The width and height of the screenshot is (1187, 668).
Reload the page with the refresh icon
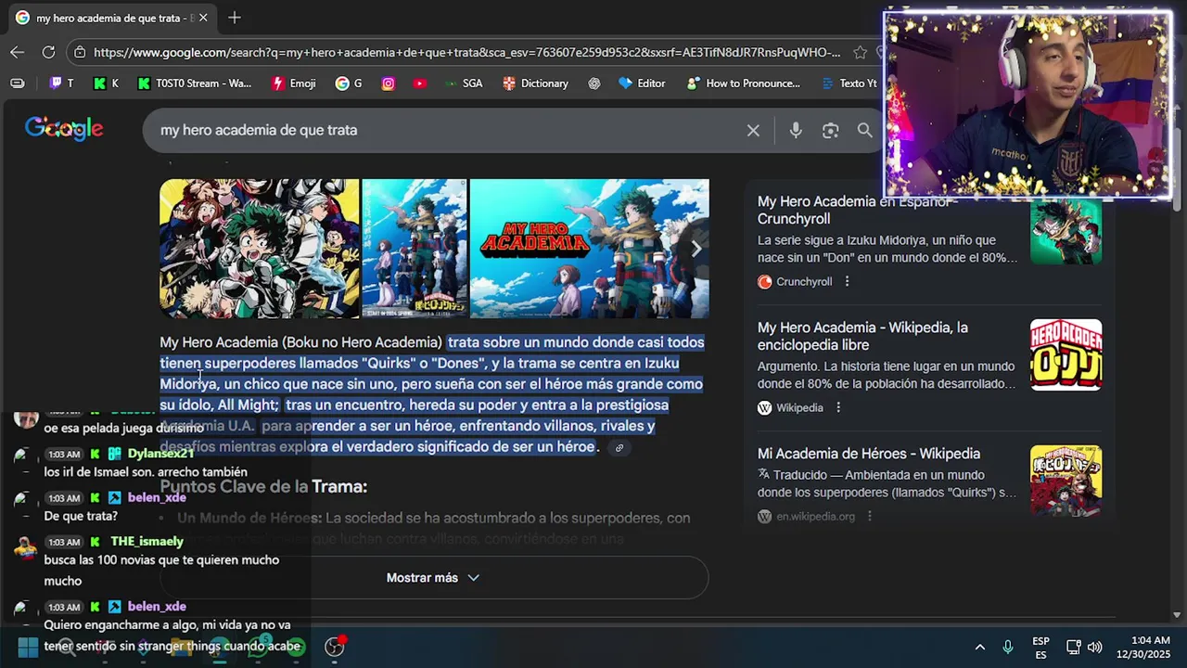click(x=48, y=52)
